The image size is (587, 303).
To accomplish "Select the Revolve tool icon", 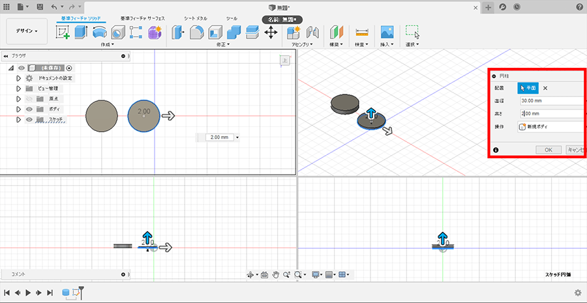I will (100, 32).
